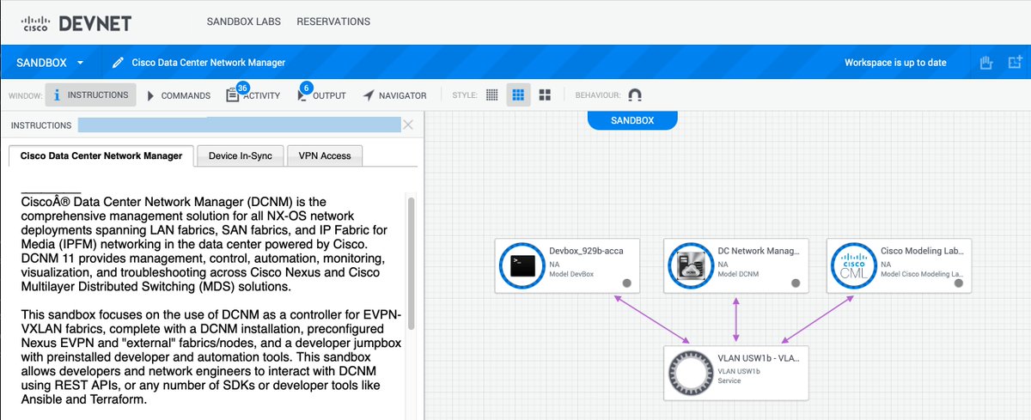Click the 36 activity badge
The image size is (1031, 420).
242,88
